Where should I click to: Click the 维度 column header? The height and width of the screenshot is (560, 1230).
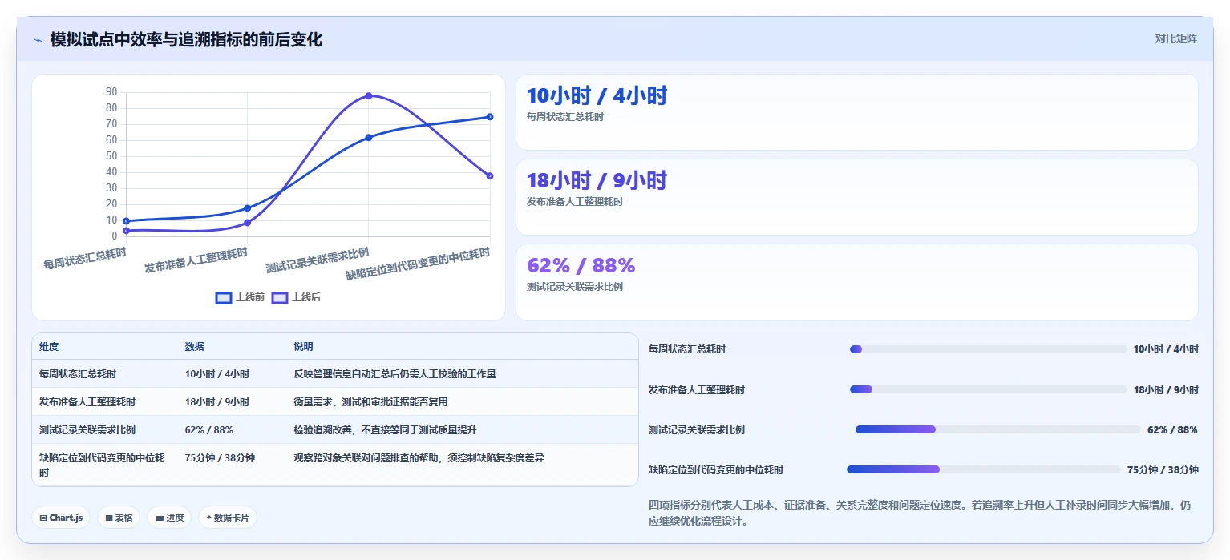(49, 347)
